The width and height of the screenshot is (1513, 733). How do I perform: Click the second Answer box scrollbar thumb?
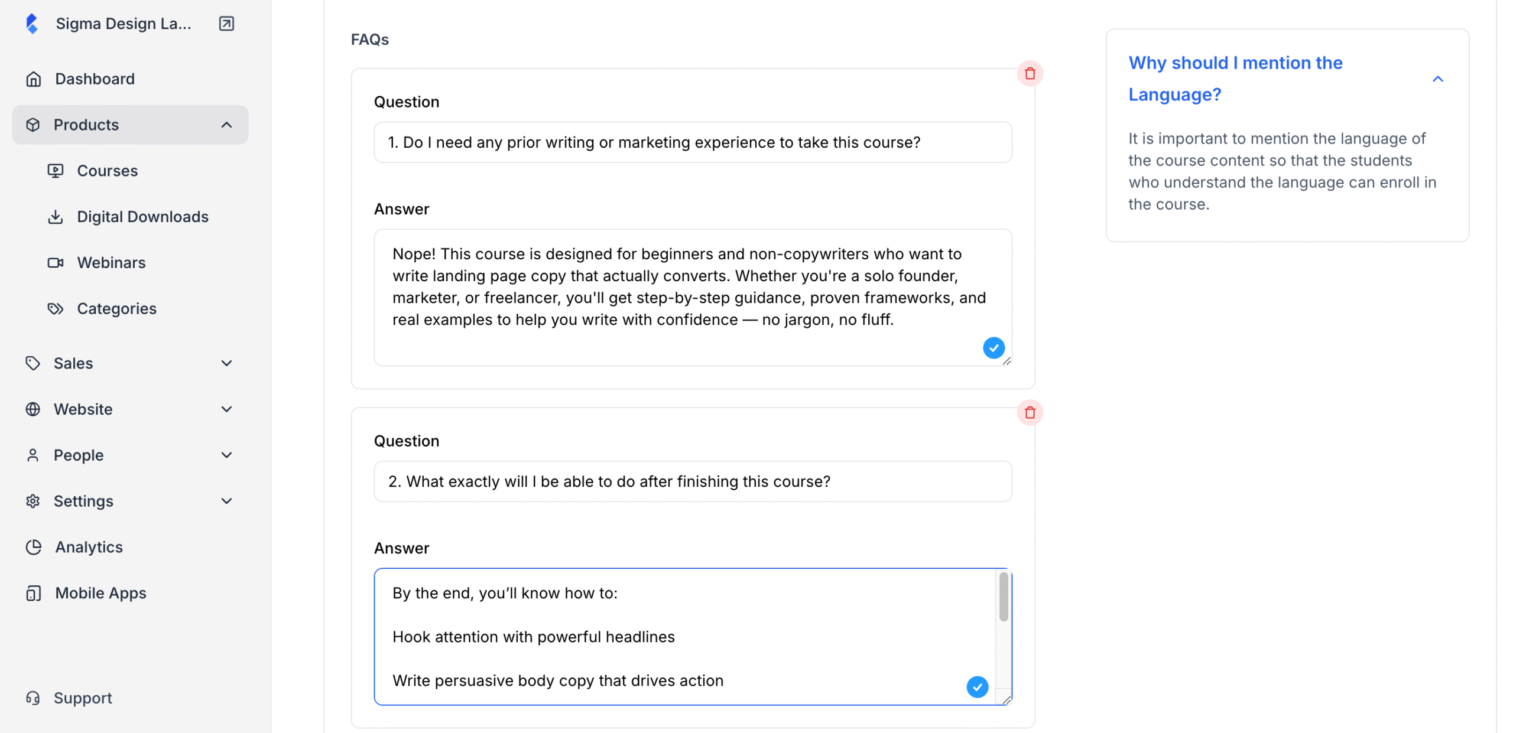pos(1004,597)
